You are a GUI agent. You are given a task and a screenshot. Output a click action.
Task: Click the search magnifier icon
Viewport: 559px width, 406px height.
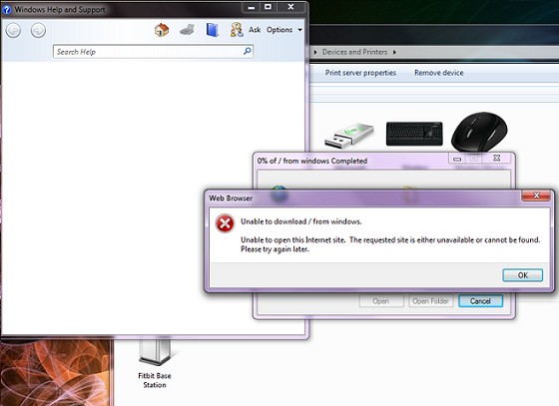pos(248,51)
